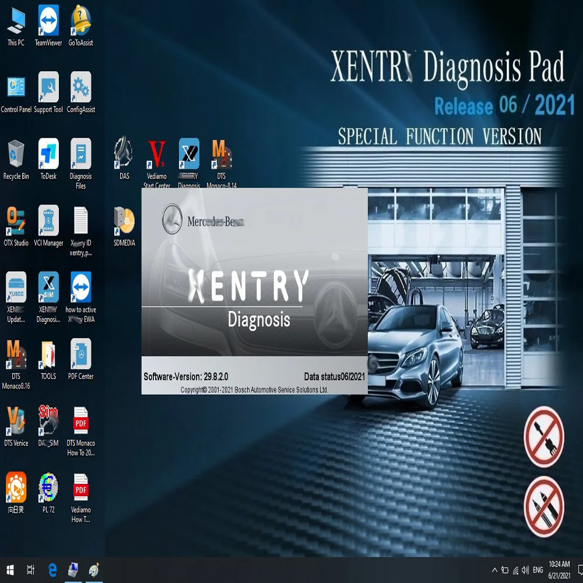583x583 pixels.
Task: Launch OTX Studio shortcut
Action: (x=16, y=227)
